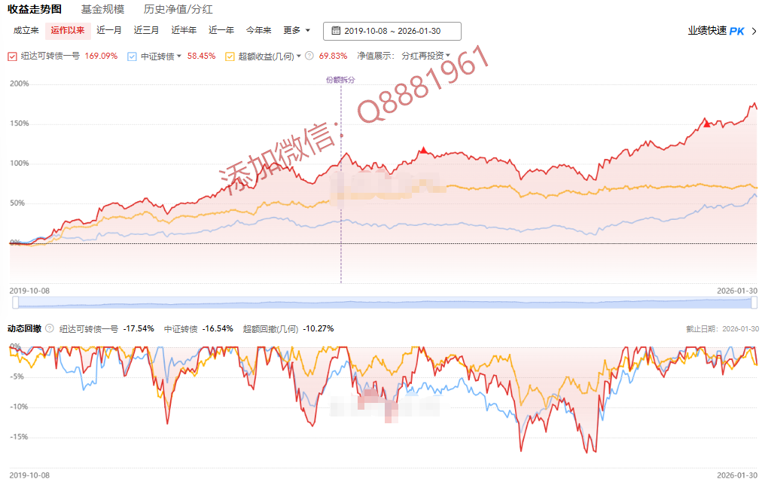762x485 pixels.
Task: Click the help icon beside 超额收益(几何)
Action: (x=309, y=56)
